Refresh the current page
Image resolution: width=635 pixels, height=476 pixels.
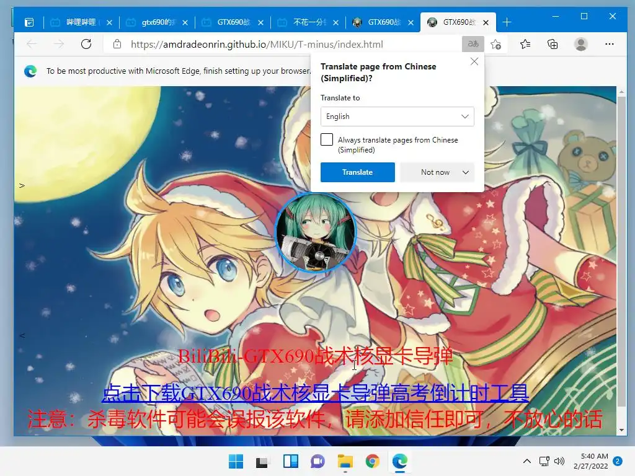point(86,44)
